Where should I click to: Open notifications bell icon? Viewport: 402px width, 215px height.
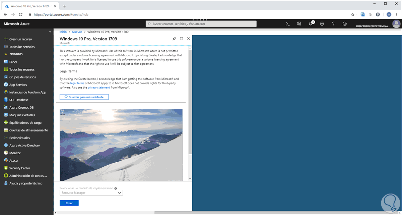tap(311, 24)
